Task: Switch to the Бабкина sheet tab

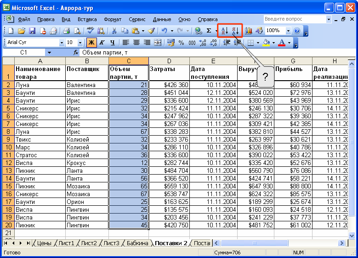Action: [x=137, y=243]
